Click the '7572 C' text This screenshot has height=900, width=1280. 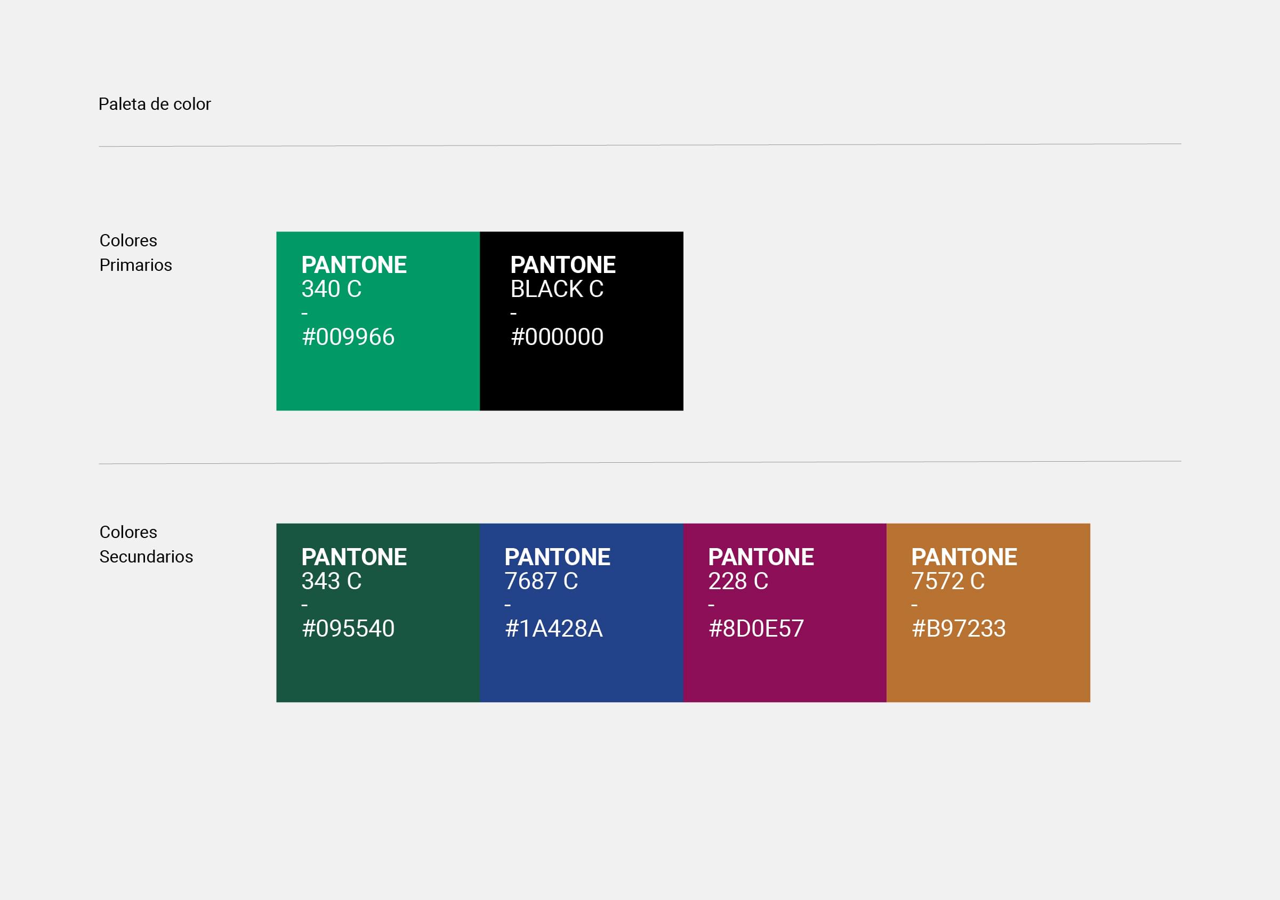(948, 581)
